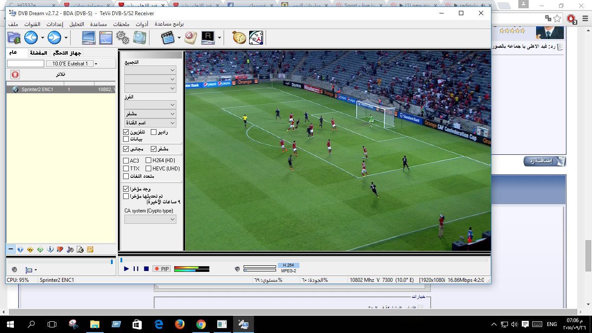
Task: Click the اضافة رد button in browser
Action: [544, 161]
